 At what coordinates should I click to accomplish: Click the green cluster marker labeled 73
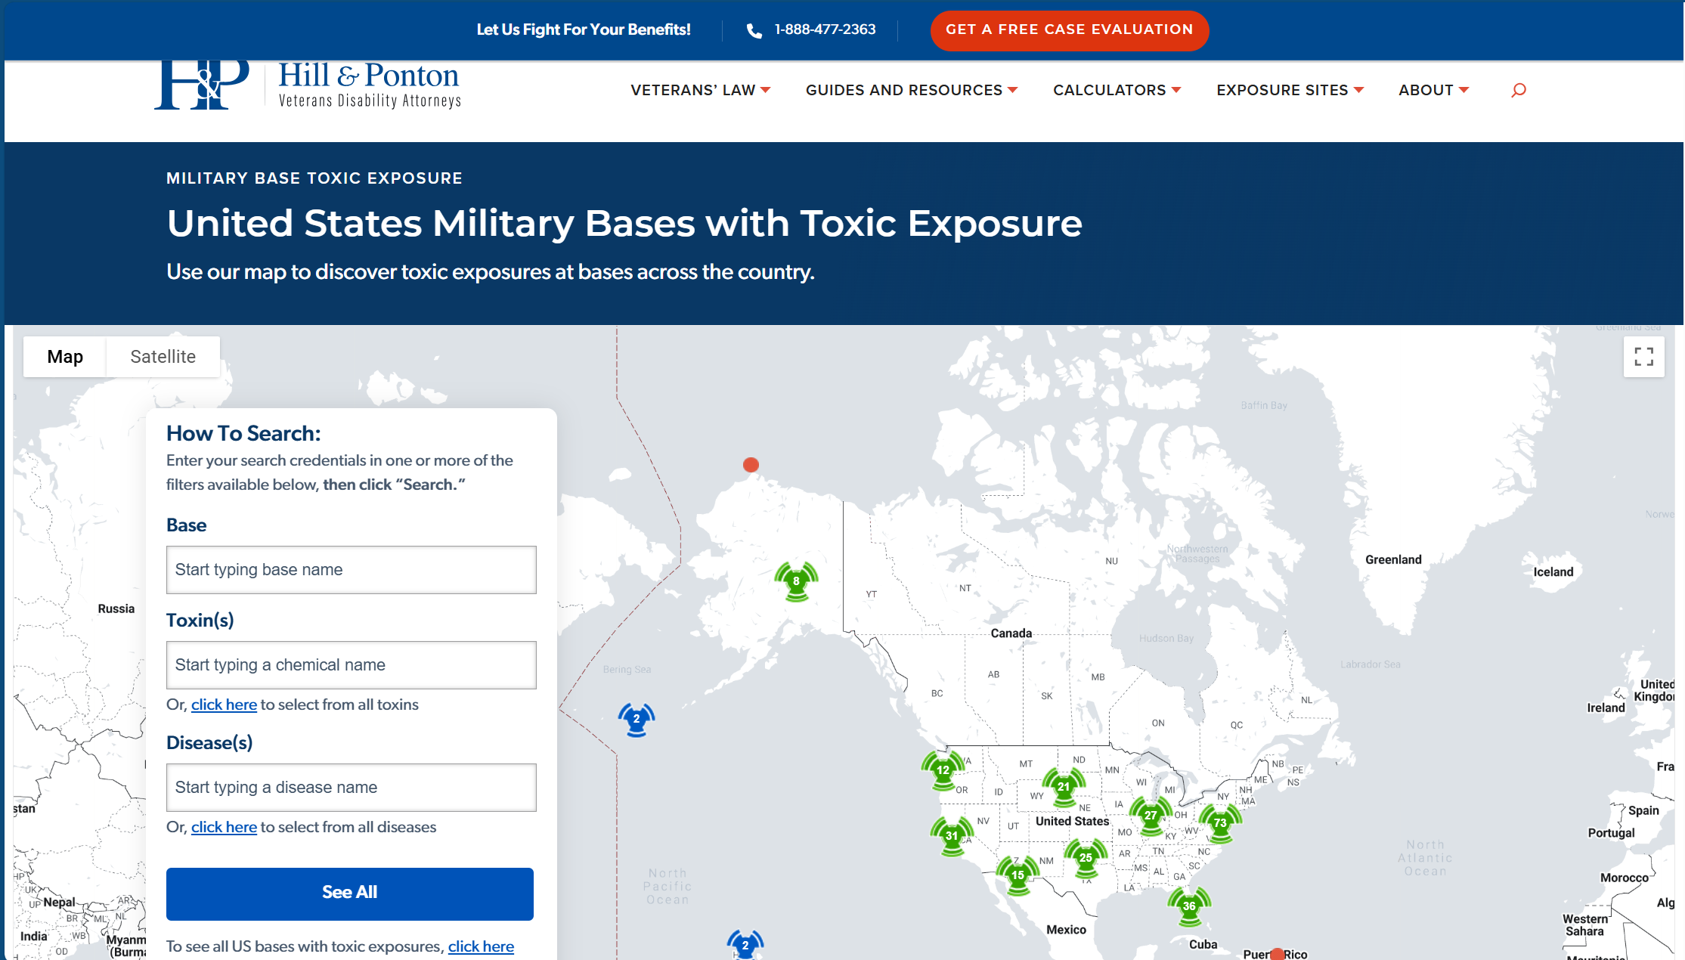tap(1219, 823)
